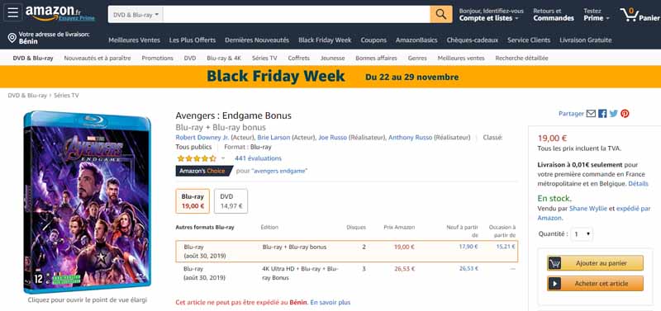Share via the email envelope icon
The height and width of the screenshot is (311, 661).
click(591, 114)
